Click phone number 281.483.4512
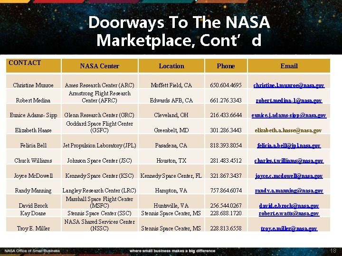 tap(226, 161)
